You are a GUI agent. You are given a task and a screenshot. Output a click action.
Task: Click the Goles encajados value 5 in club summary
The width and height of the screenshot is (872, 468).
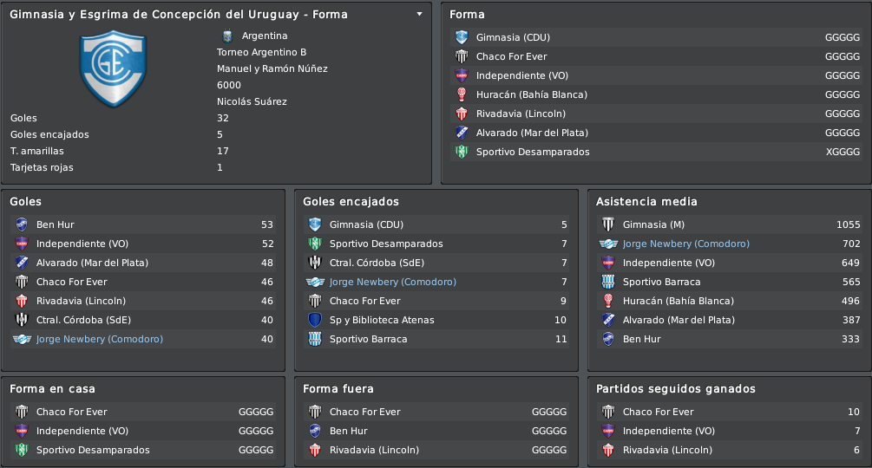click(220, 135)
